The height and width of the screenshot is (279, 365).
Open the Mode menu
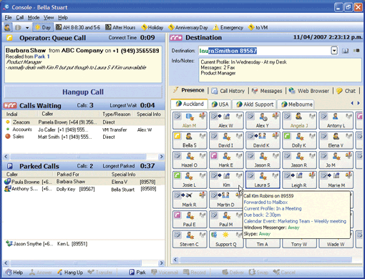pos(34,17)
